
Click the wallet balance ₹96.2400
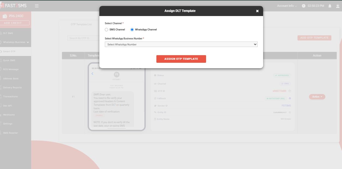[x=16, y=16]
